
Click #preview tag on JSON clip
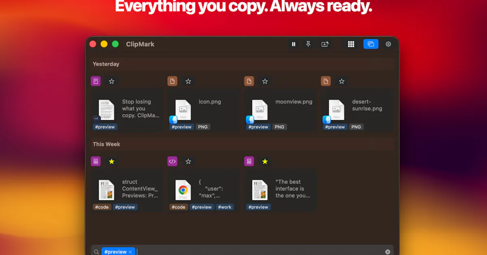(202, 207)
